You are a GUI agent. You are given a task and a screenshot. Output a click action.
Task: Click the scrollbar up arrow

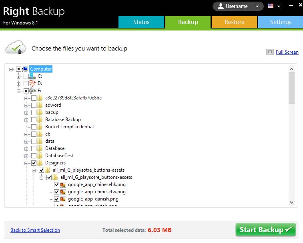tap(292, 69)
